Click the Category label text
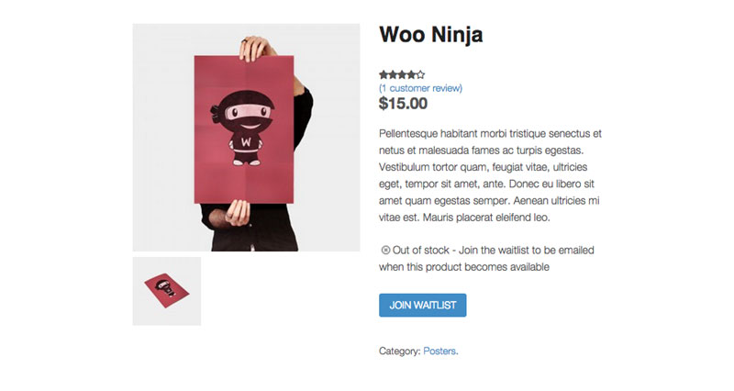 (x=400, y=352)
